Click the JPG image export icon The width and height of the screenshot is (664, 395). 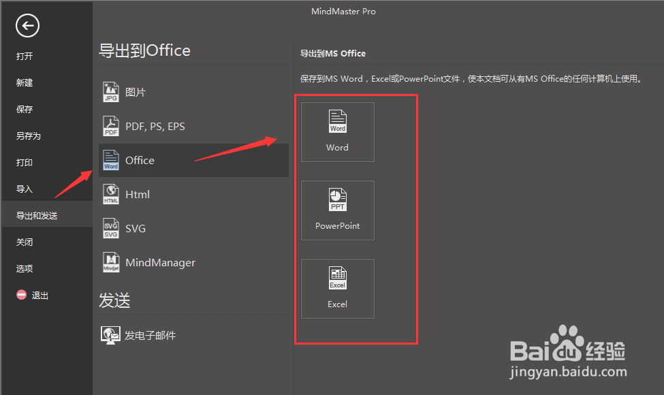[111, 93]
